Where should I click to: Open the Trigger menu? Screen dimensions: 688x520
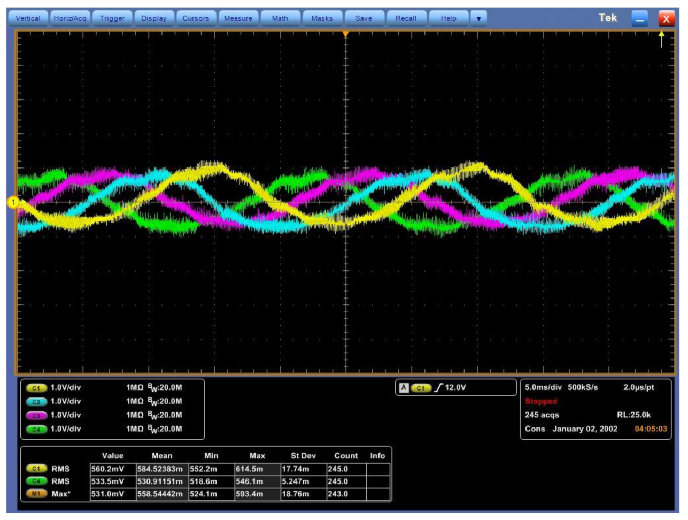click(x=112, y=18)
